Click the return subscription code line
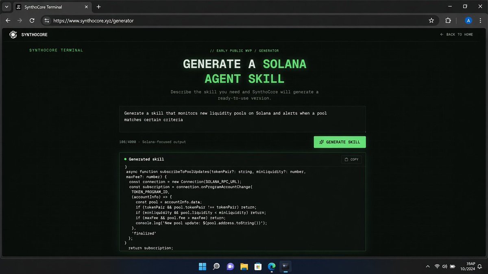The image size is (488, 274). [150, 248]
